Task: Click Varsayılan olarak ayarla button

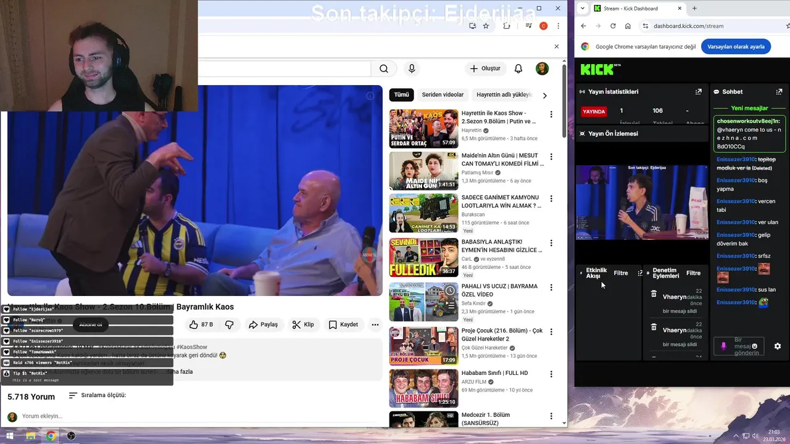Action: (x=736, y=47)
